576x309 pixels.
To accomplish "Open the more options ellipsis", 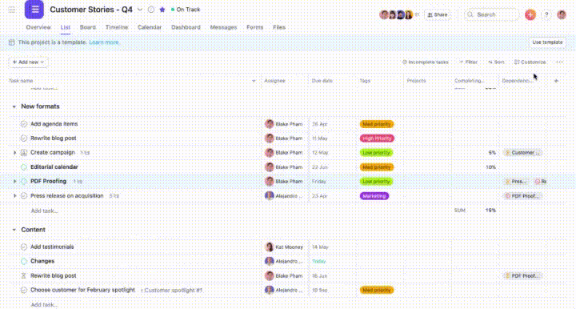I will (x=559, y=62).
